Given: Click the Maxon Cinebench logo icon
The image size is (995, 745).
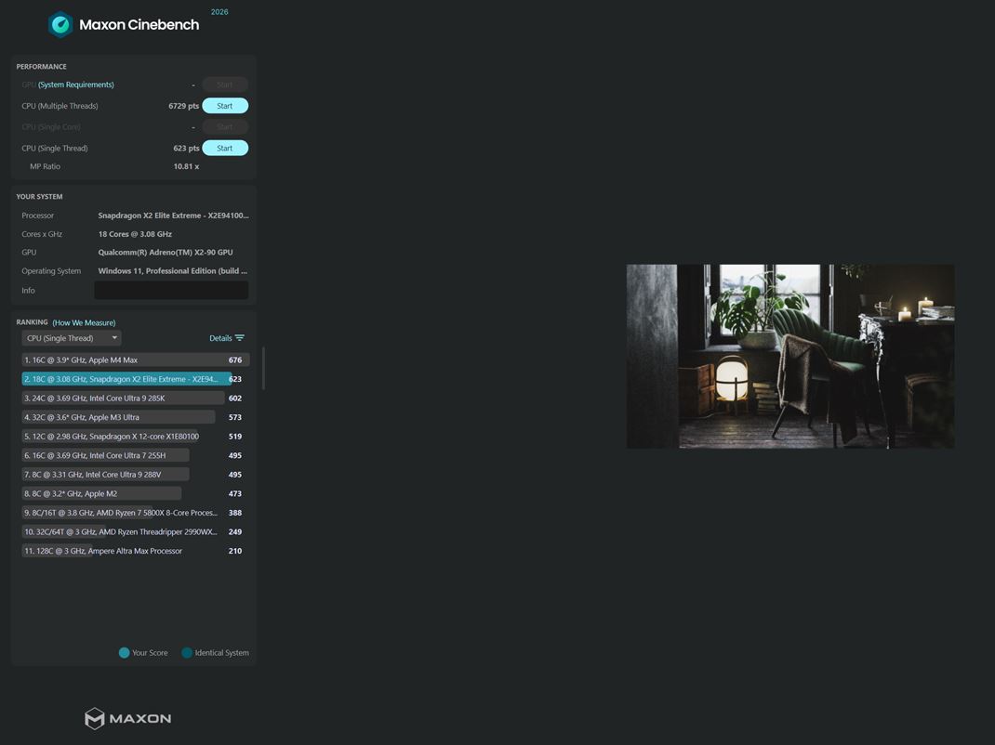Looking at the screenshot, I should [60, 25].
